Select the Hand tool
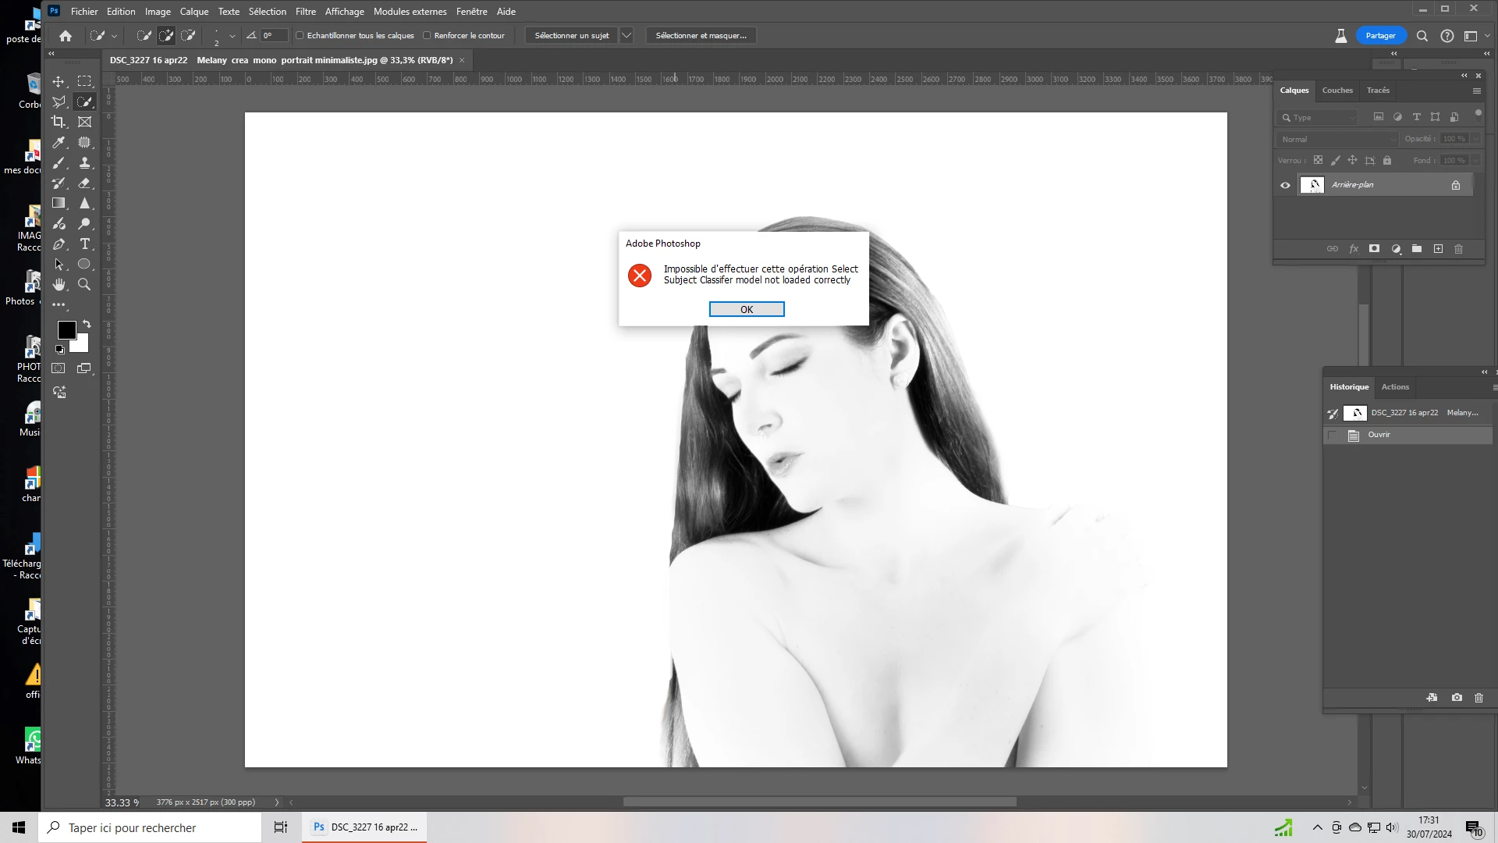The image size is (1498, 843). pos(59,285)
